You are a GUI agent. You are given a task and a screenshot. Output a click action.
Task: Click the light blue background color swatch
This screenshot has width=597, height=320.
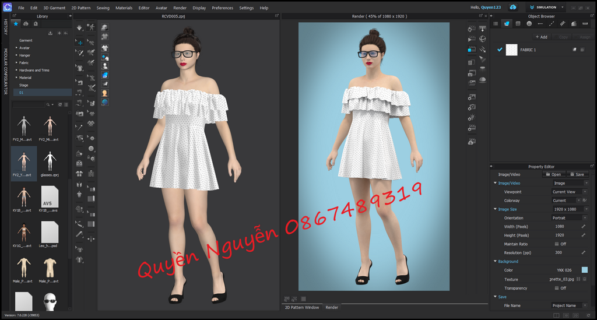click(584, 270)
